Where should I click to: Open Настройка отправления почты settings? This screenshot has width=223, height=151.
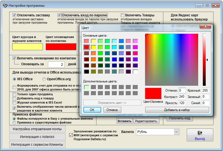[x=37, y=129]
